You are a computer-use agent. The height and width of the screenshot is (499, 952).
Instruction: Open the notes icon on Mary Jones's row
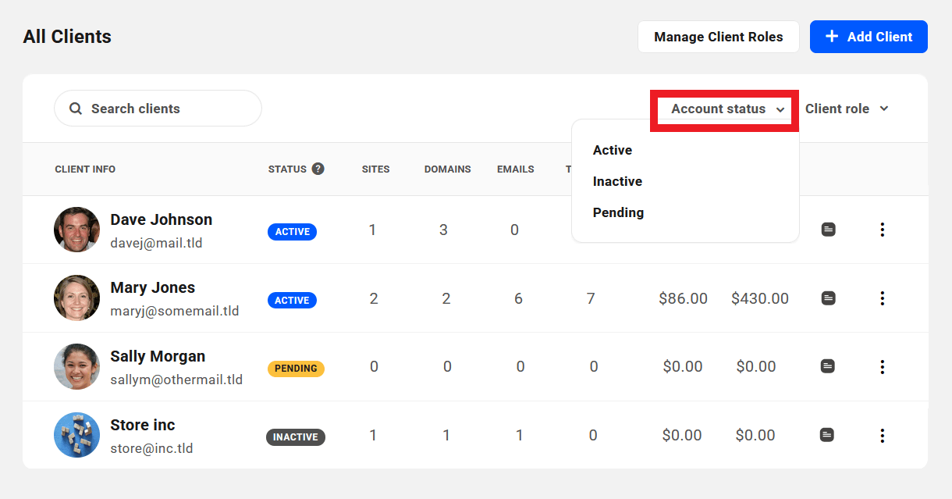click(x=828, y=298)
